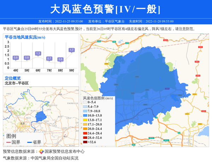Click the 0.6 data point at 8时
This screenshot has width=212, height=167.
pos(60,59)
